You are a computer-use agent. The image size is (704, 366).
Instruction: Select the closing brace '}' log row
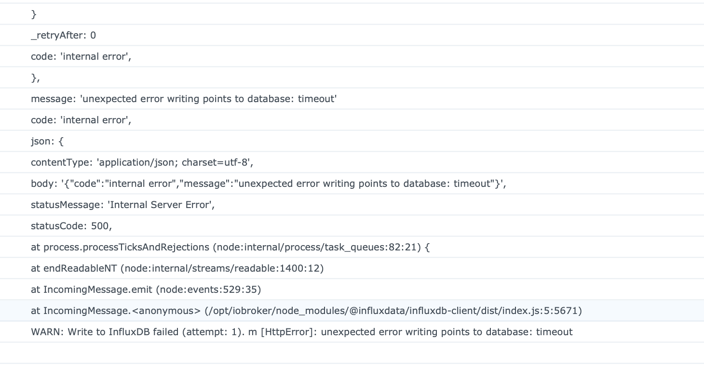click(x=34, y=14)
